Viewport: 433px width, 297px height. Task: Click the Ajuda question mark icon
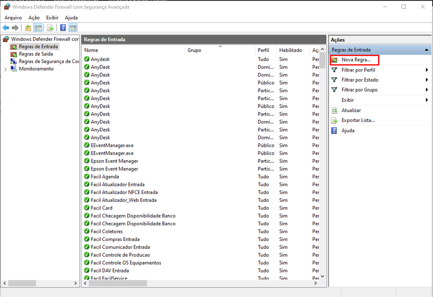(334, 131)
